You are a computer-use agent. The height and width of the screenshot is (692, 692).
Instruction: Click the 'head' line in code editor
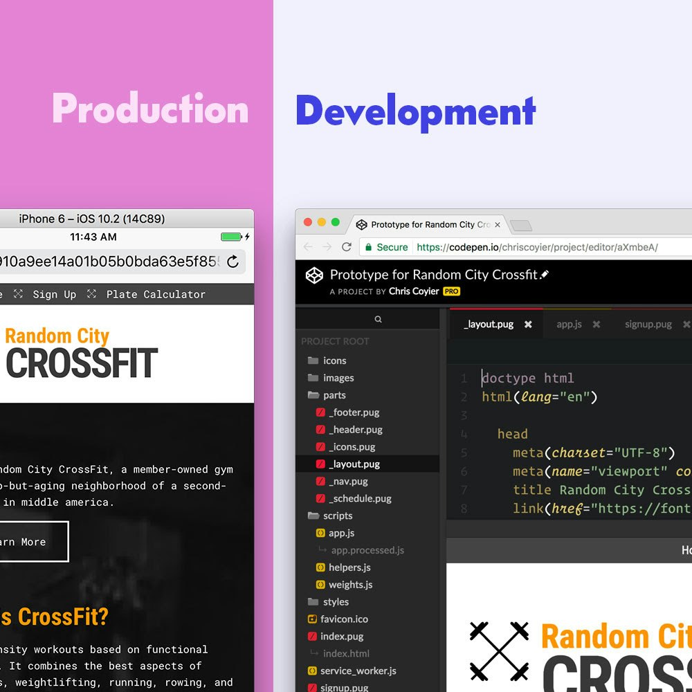[512, 434]
